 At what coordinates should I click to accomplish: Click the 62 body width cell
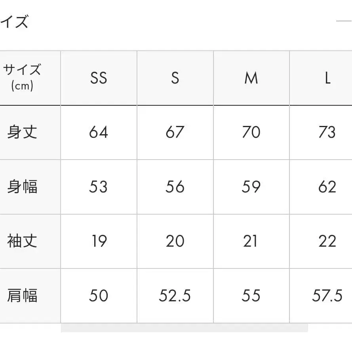pyautogui.click(x=327, y=187)
